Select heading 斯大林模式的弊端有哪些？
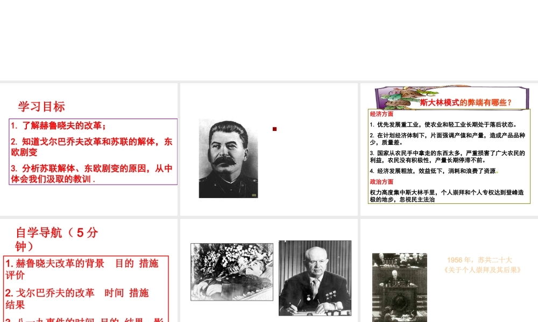 coord(466,103)
